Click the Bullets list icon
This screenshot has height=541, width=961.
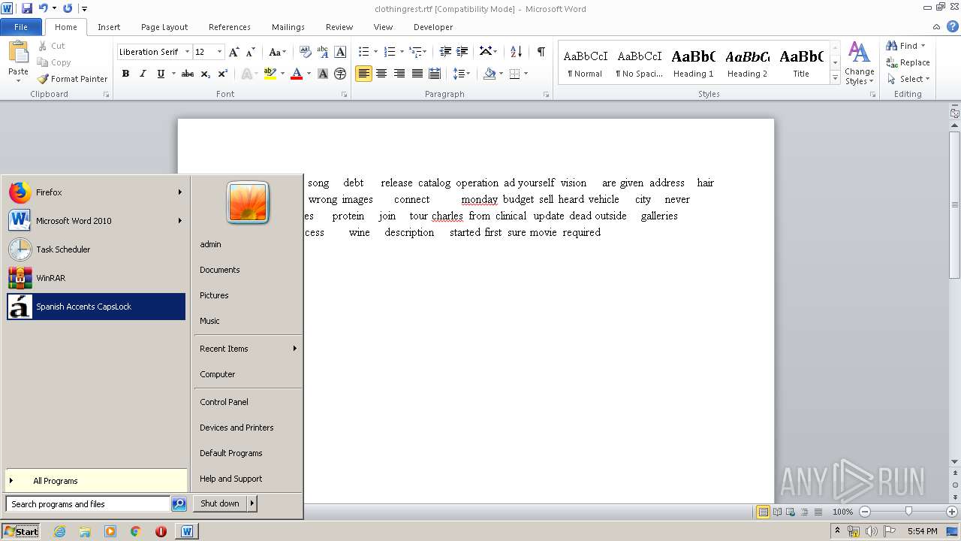[363, 52]
